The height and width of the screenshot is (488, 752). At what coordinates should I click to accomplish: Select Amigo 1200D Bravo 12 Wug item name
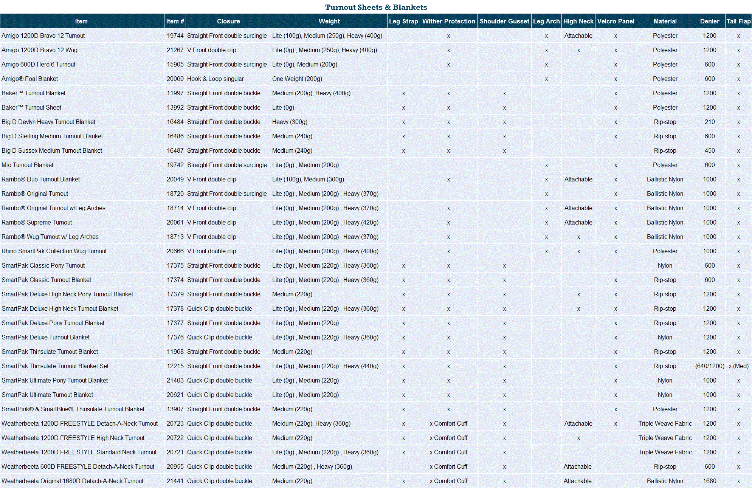pyautogui.click(x=39, y=50)
